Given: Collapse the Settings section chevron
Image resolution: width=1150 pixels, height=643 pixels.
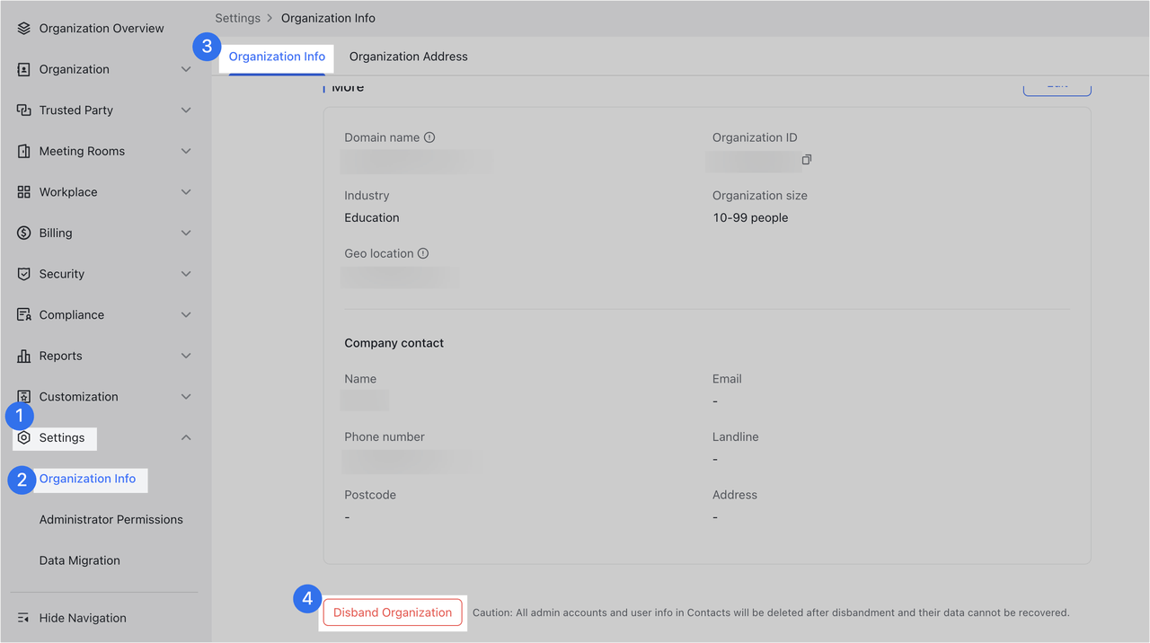Looking at the screenshot, I should click(x=186, y=438).
